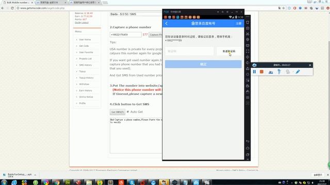Pause the screen recording
Screen dimensions: 330x185
click(254, 72)
